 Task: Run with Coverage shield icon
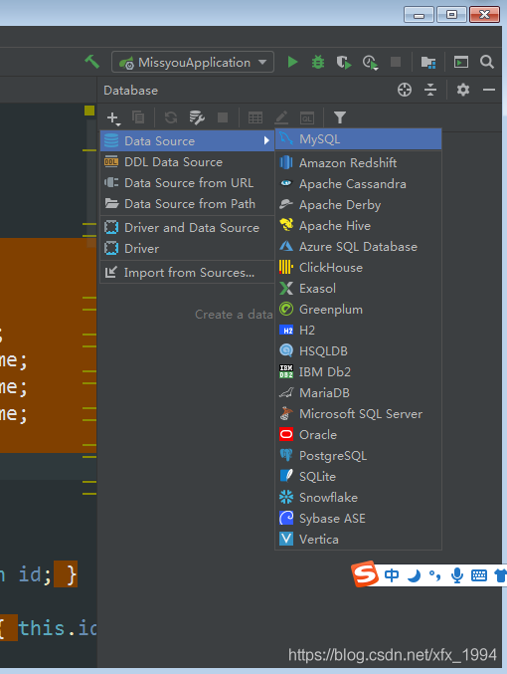(343, 63)
